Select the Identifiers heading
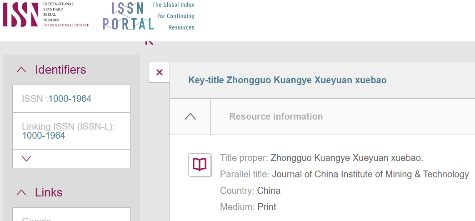The image size is (475, 221). (x=60, y=70)
